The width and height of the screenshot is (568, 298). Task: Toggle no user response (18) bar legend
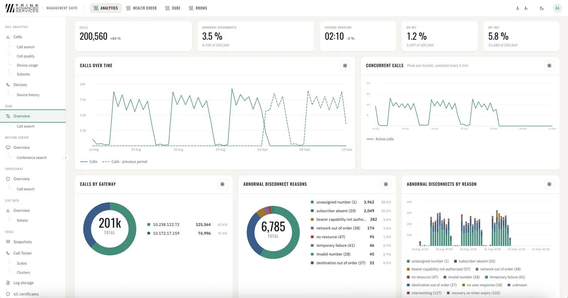482,285
